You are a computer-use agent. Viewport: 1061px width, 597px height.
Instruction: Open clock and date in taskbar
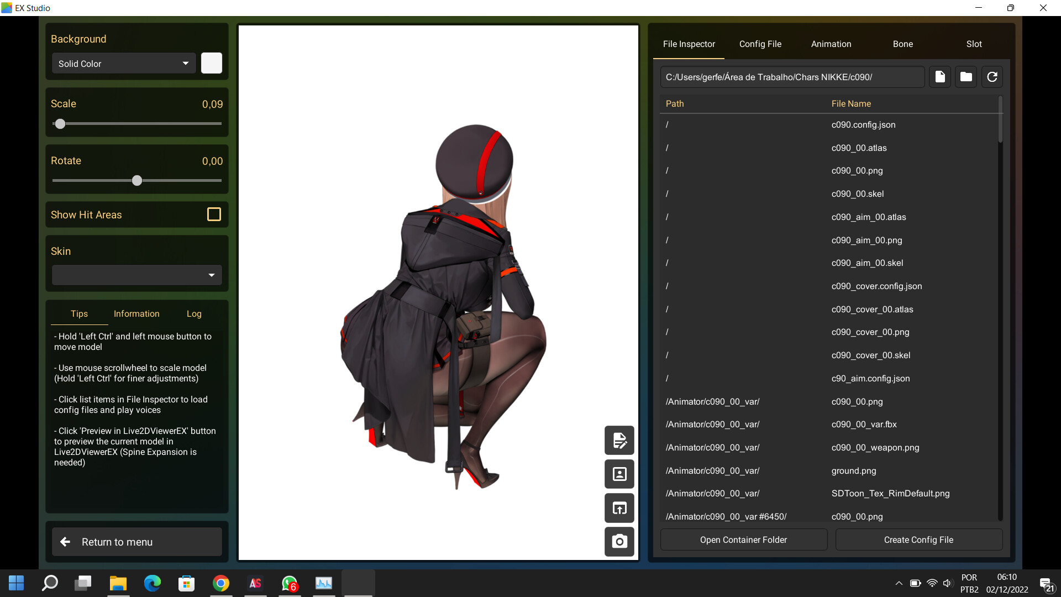click(1007, 584)
